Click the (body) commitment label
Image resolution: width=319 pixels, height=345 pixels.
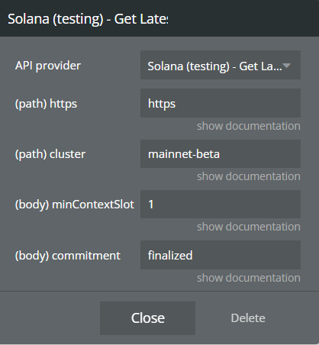(x=68, y=256)
